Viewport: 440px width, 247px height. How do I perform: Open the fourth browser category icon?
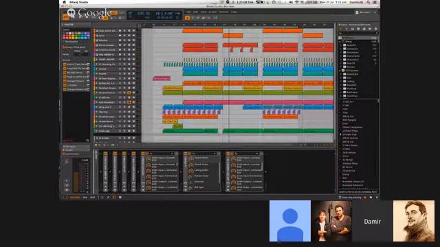pos(358,29)
